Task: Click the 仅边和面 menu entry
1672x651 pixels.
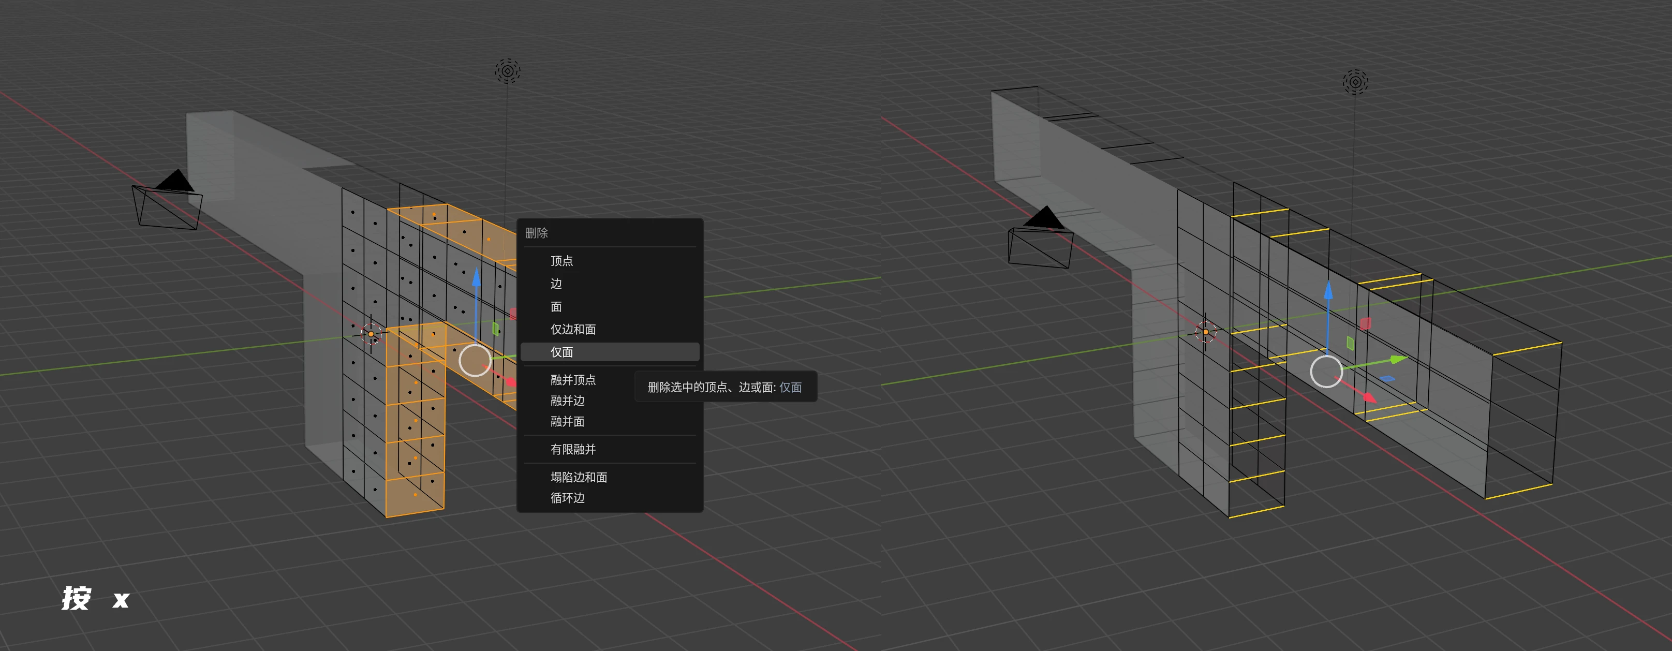Action: pos(573,329)
